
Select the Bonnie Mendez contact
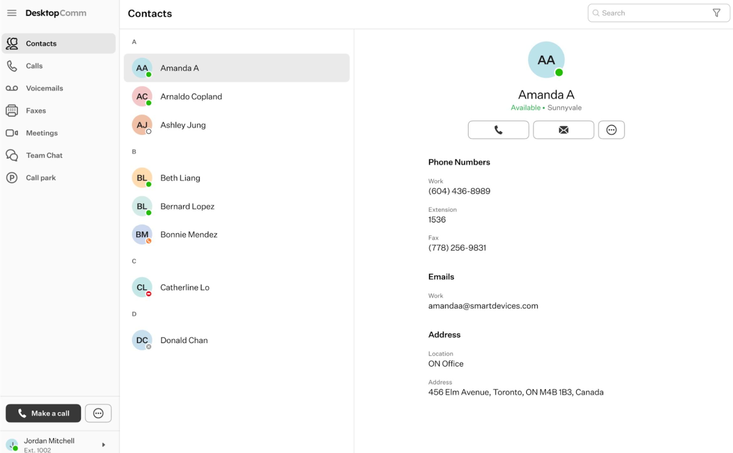pyautogui.click(x=237, y=234)
